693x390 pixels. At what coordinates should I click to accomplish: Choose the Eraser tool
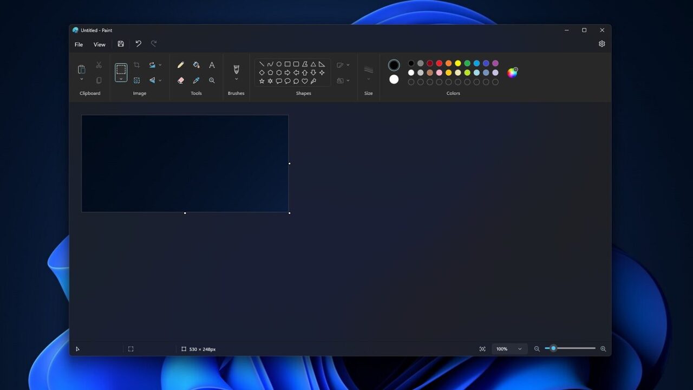tap(181, 80)
